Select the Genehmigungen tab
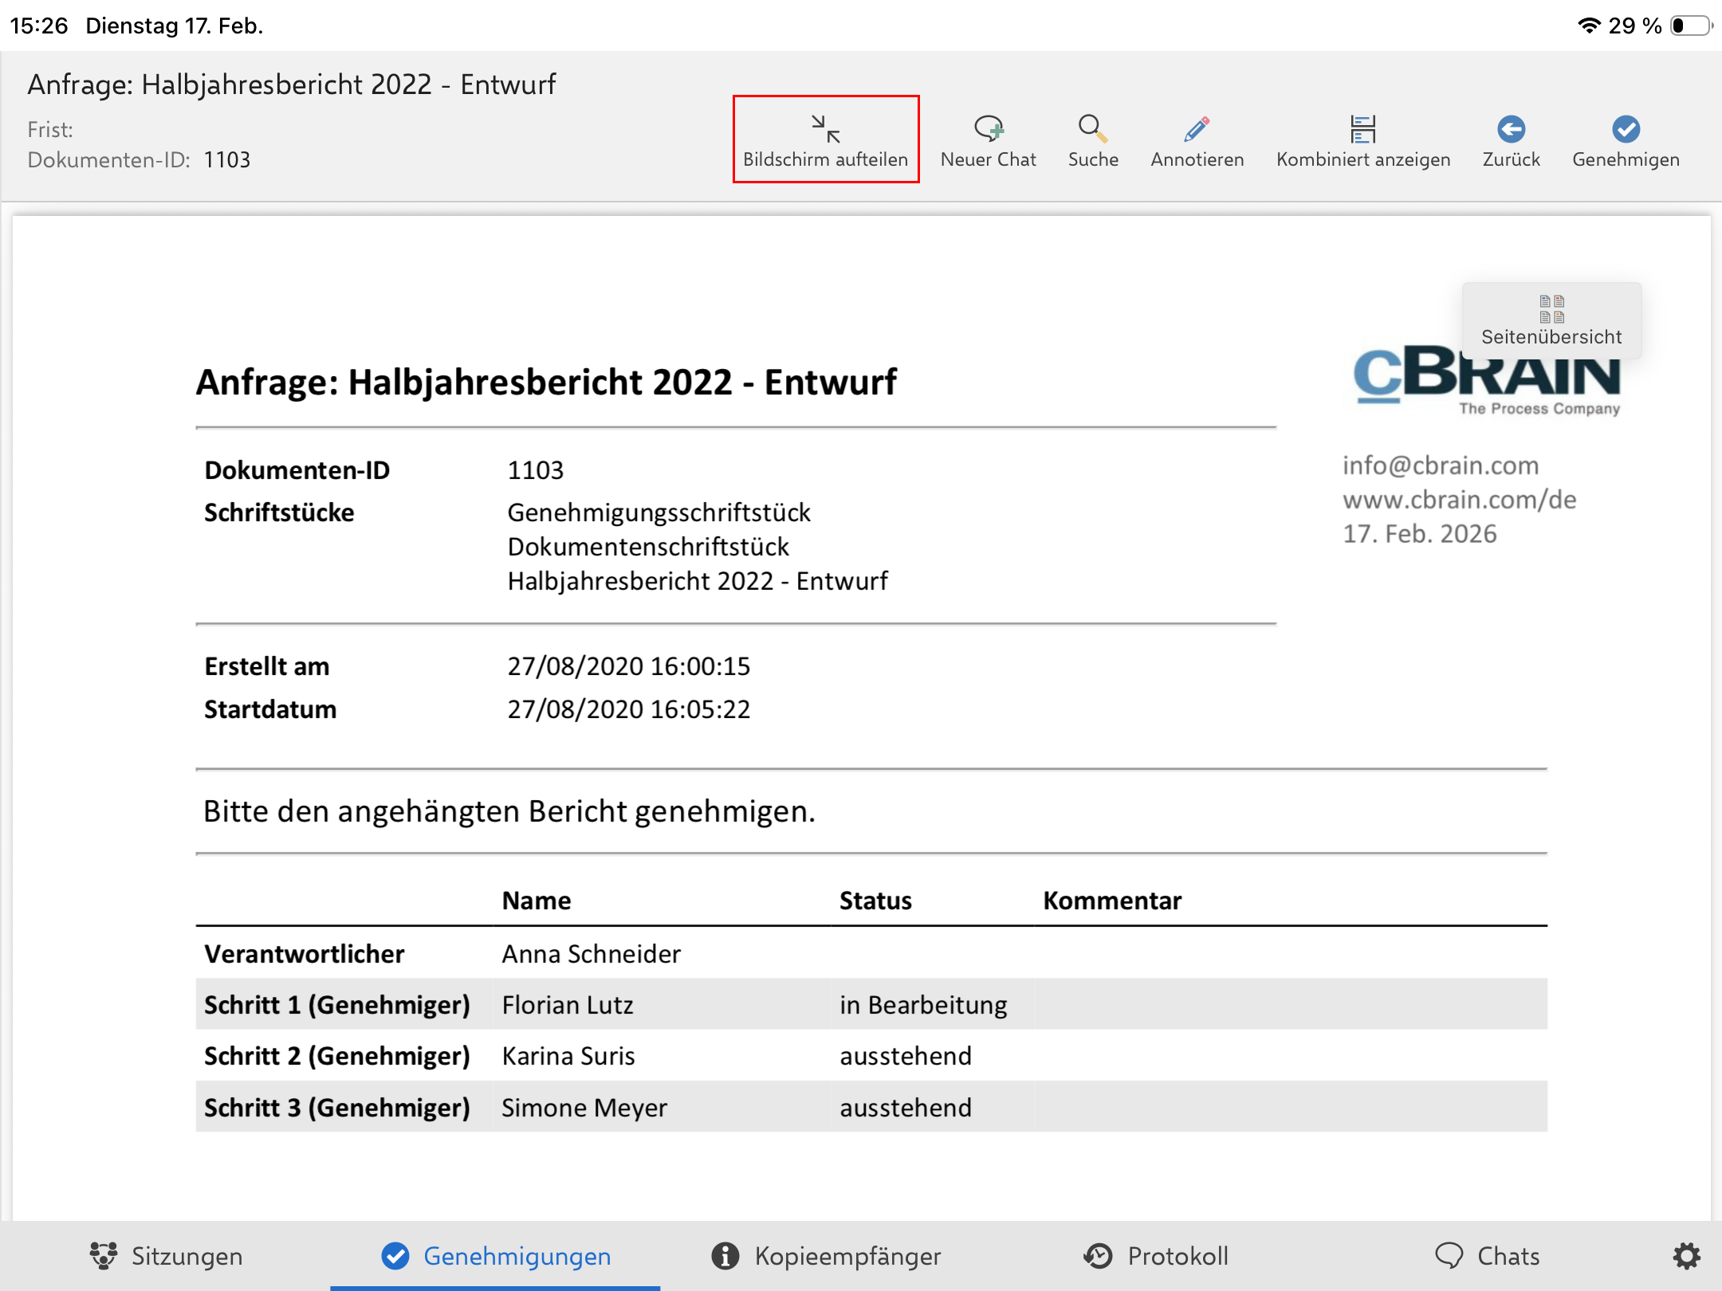The image size is (1722, 1291). [495, 1256]
